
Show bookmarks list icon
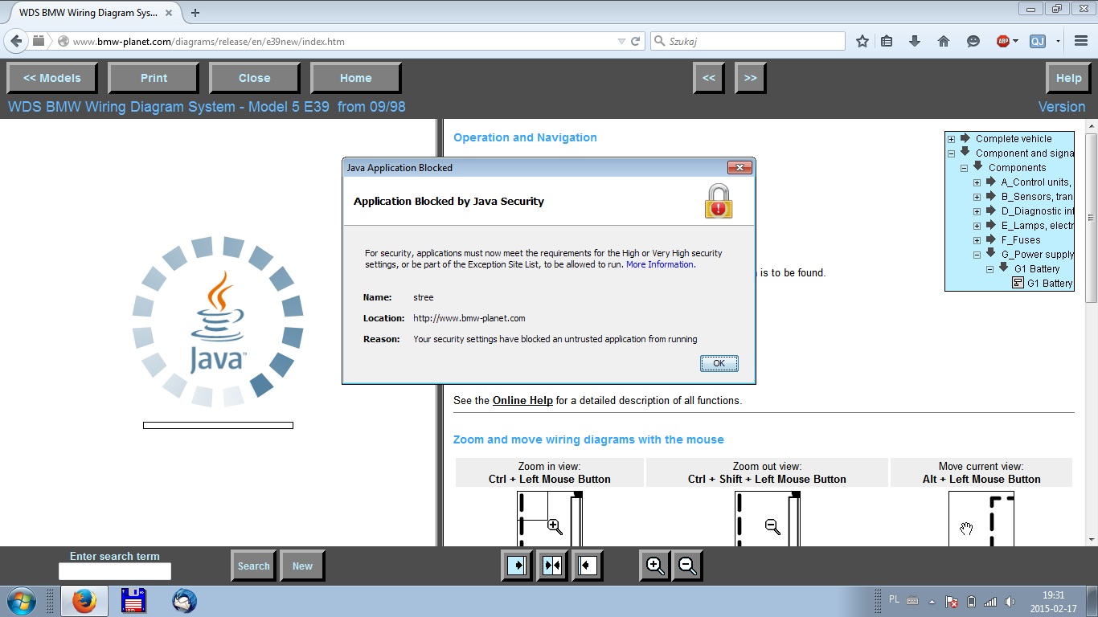(887, 41)
